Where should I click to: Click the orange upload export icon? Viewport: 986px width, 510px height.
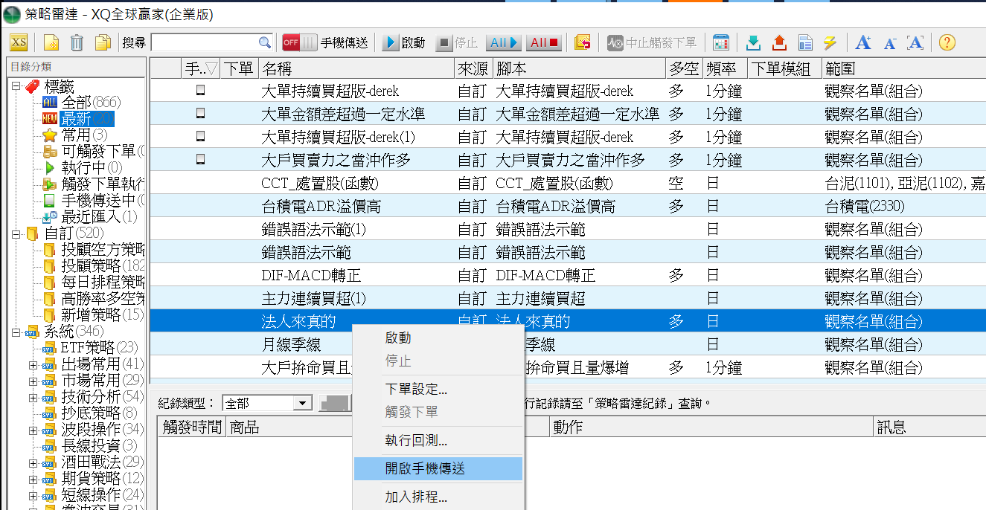point(779,42)
